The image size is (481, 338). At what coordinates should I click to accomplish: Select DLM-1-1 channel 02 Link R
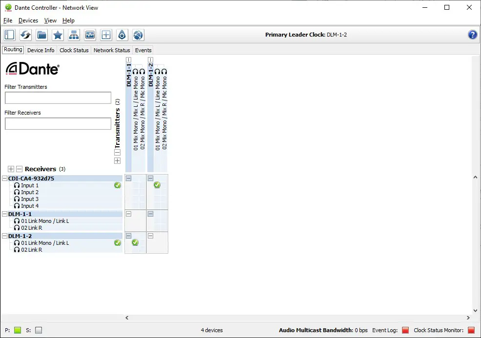32,228
